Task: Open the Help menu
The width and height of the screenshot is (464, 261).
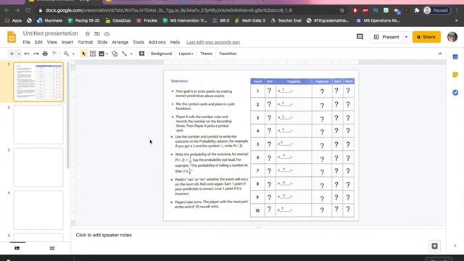Action: 175,42
